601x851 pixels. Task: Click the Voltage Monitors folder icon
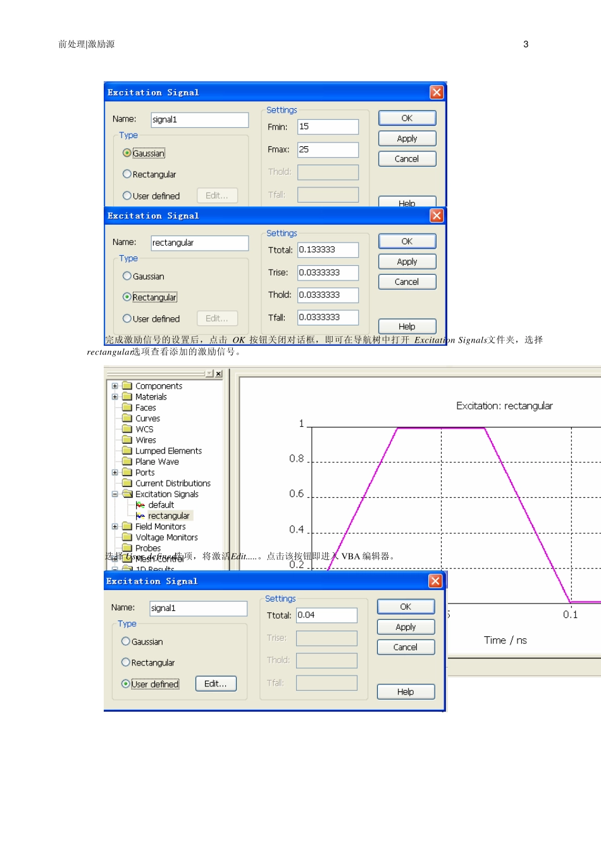(127, 537)
